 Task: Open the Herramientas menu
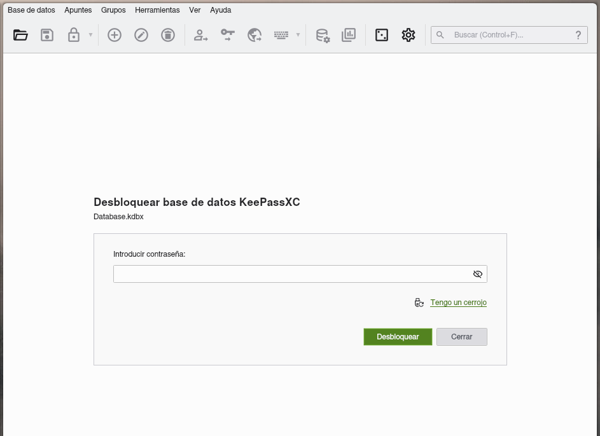coord(157,10)
